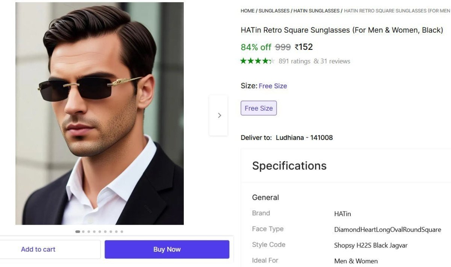Click the star rating icons
The image size is (451, 267).
point(258,61)
